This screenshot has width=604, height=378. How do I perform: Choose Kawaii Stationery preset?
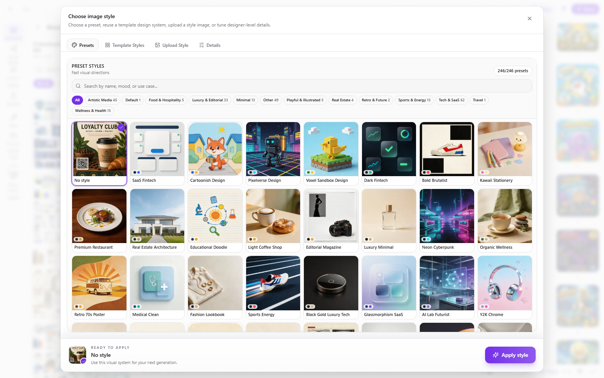coord(505,153)
